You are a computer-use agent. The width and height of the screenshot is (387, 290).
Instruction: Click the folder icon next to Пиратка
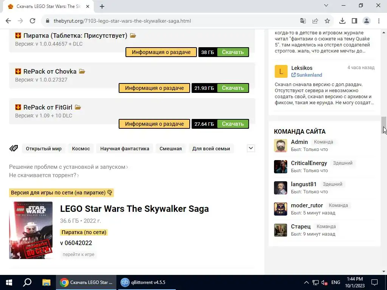point(133,35)
